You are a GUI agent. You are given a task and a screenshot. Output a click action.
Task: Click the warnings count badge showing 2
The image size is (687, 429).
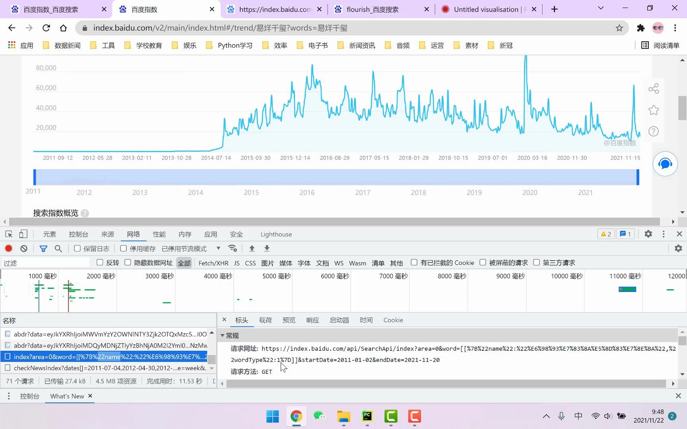point(606,234)
